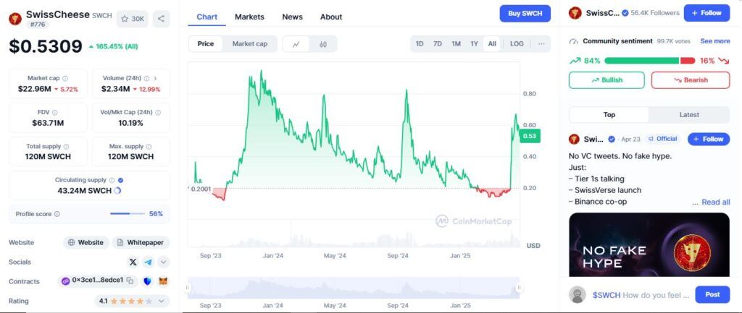Copy the contract address icon
The height and width of the screenshot is (313, 742).
(130, 281)
